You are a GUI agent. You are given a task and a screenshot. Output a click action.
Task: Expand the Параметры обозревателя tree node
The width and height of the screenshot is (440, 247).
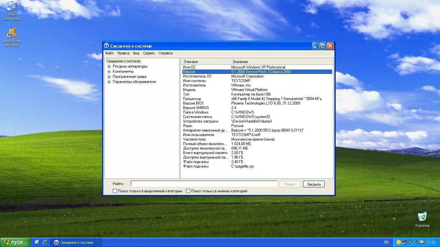[109, 82]
